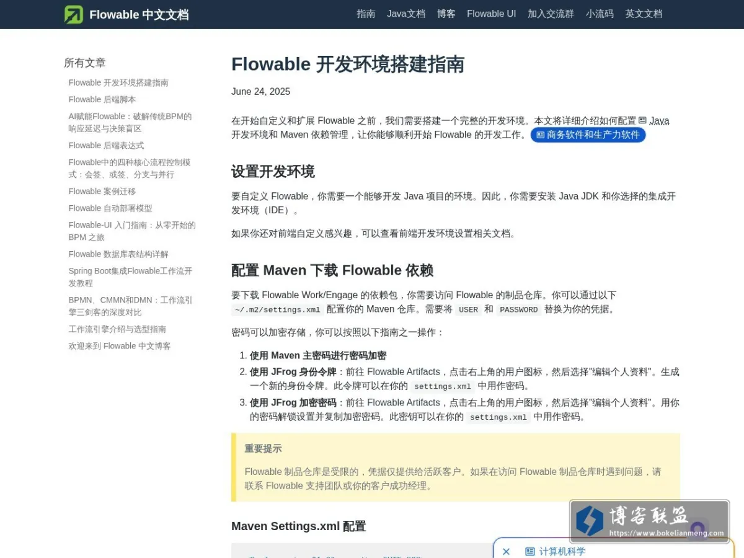Open article Flowable中的四种核心流程控制模式
Viewport: 744px width, 558px height.
point(130,168)
